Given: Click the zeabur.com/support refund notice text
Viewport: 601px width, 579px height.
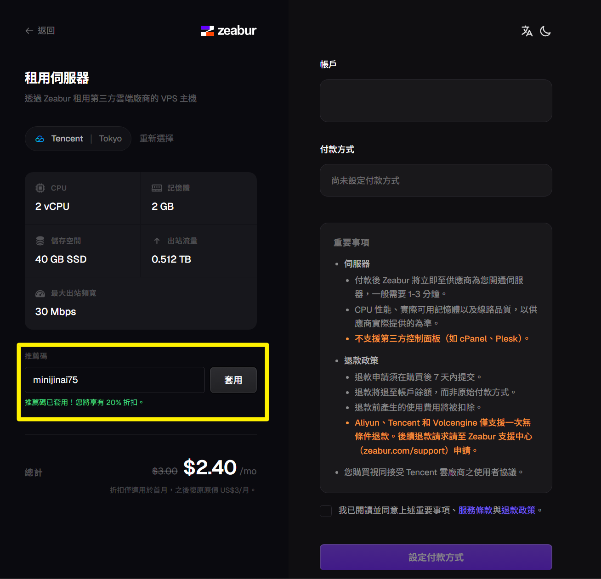Looking at the screenshot, I should pyautogui.click(x=443, y=437).
